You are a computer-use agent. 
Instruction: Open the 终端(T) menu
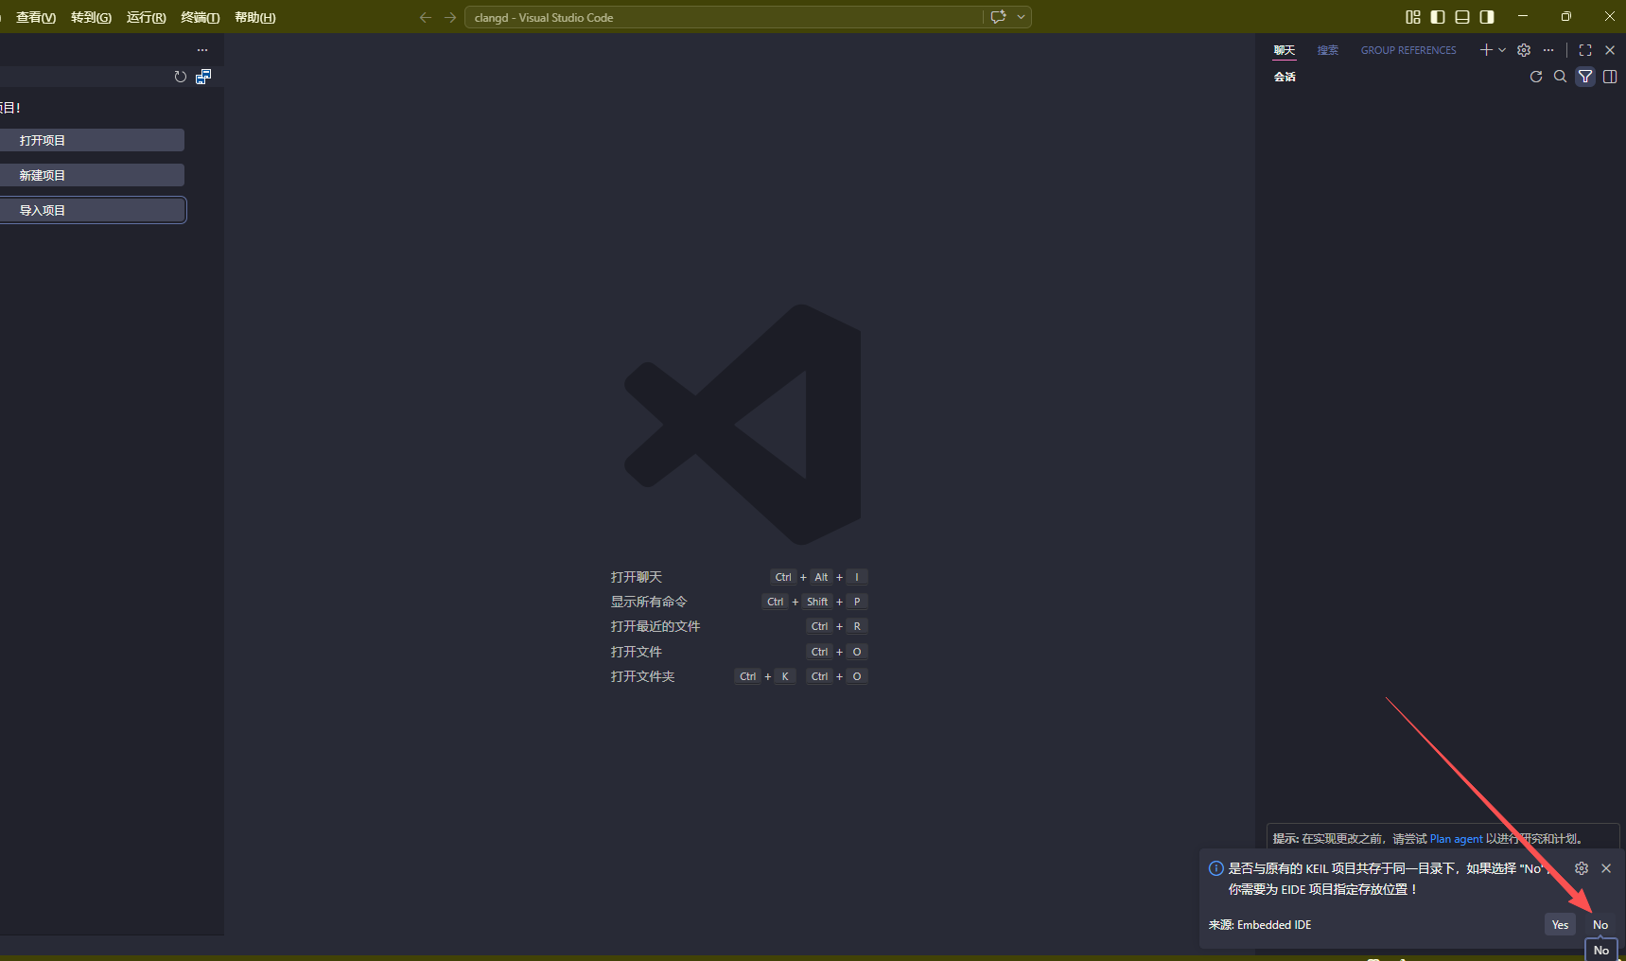pos(200,17)
